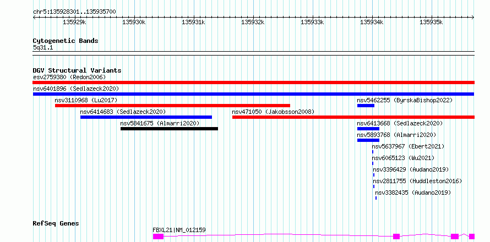Image resolution: width=490 pixels, height=242 pixels.
Task: Click the nsv6413668 (Sedlazeck2020) label
Action: point(400,123)
